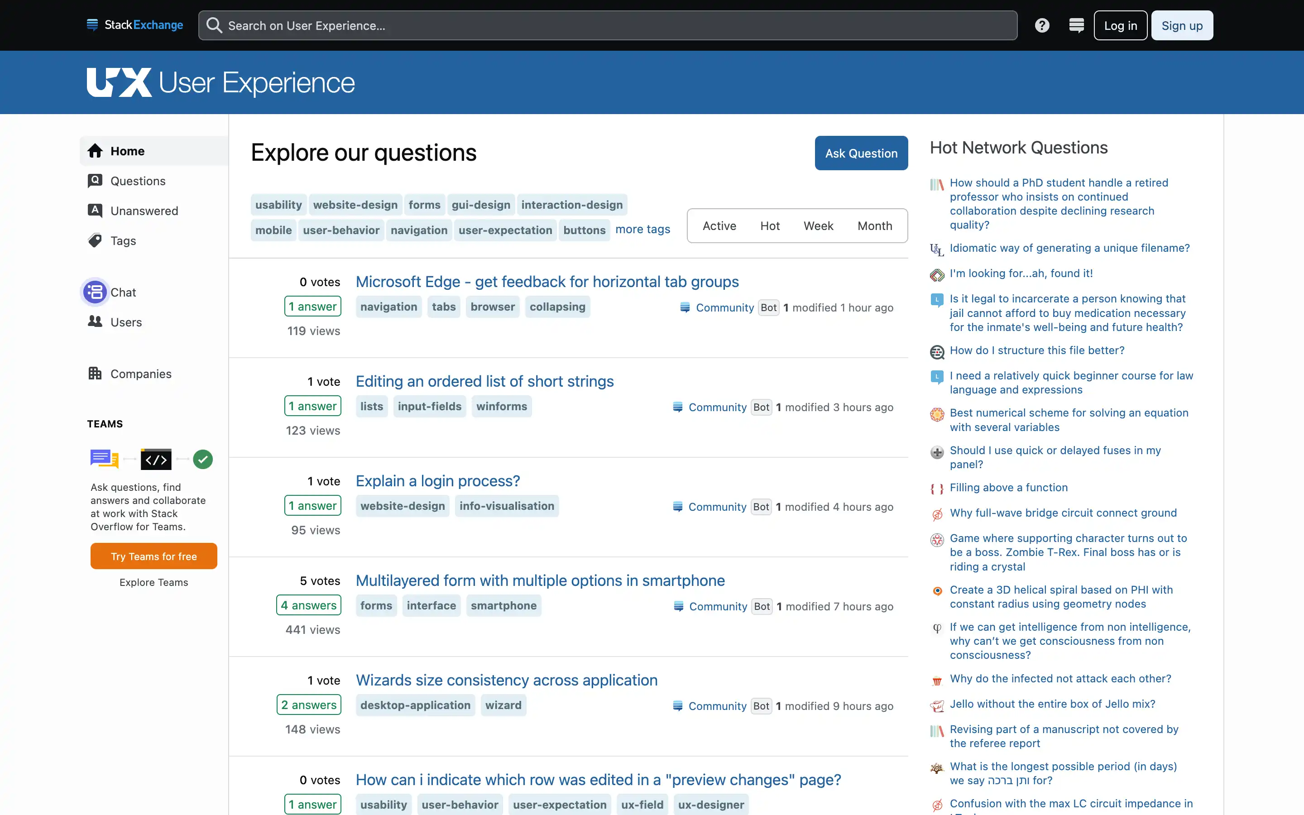This screenshot has width=1304, height=815.
Task: Click the Users people icon
Action: pyautogui.click(x=96, y=322)
